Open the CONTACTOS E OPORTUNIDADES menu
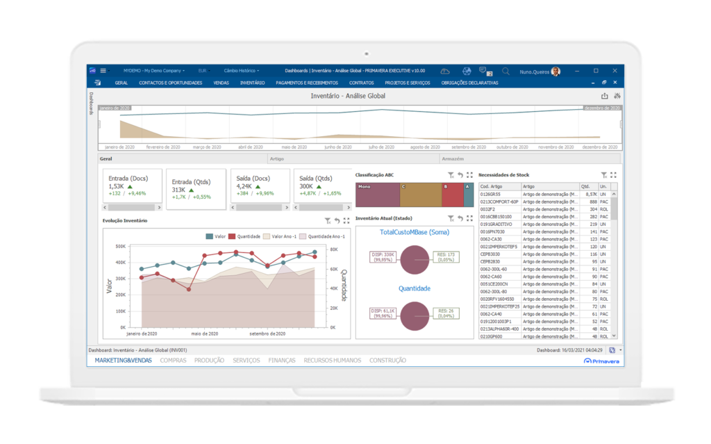The width and height of the screenshot is (711, 444). tap(171, 83)
